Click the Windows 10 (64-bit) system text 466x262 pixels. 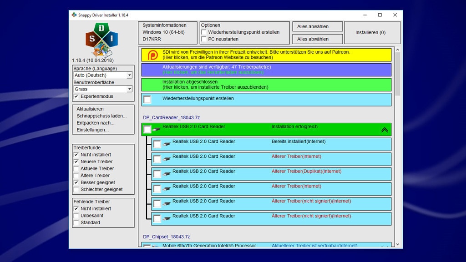(163, 32)
